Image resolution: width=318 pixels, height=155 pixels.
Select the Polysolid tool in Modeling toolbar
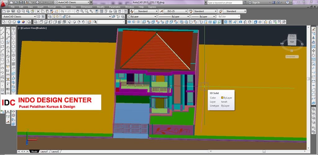(x=13, y=29)
